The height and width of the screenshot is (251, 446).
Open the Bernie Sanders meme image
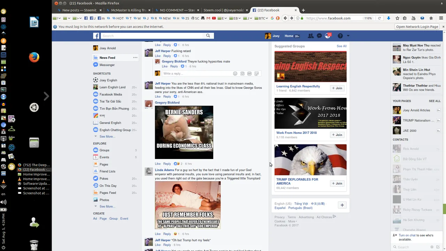[x=184, y=132]
